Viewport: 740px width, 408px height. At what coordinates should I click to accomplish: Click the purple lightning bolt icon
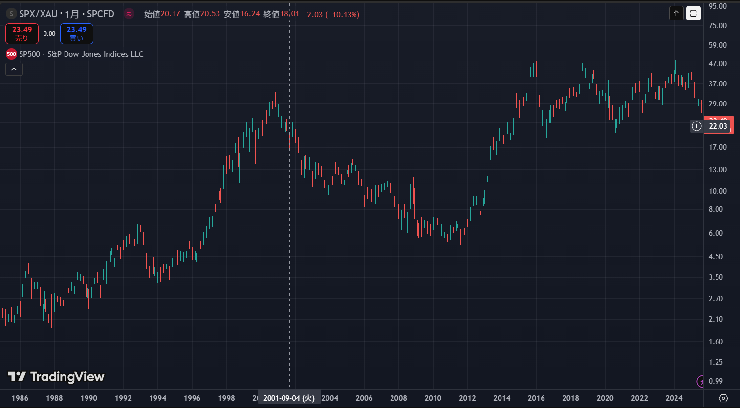[701, 381]
